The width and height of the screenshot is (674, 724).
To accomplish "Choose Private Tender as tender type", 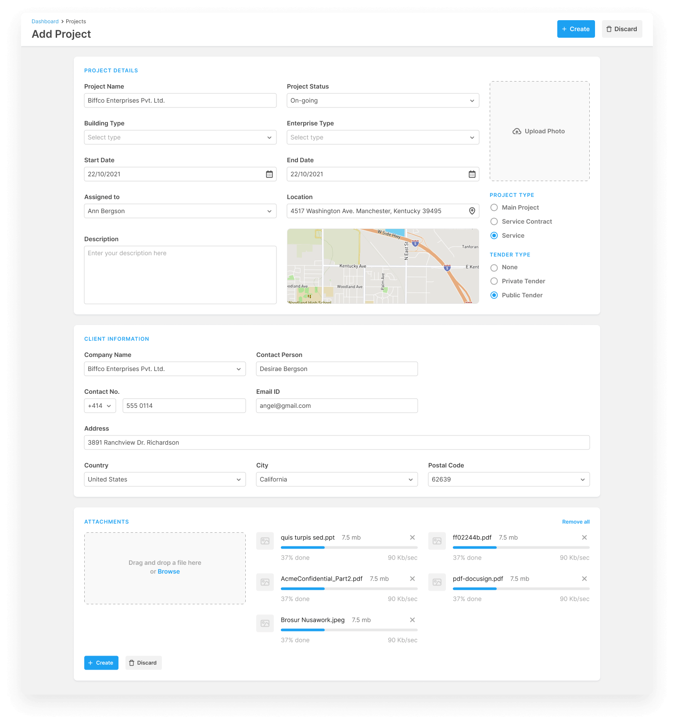I will tap(494, 281).
